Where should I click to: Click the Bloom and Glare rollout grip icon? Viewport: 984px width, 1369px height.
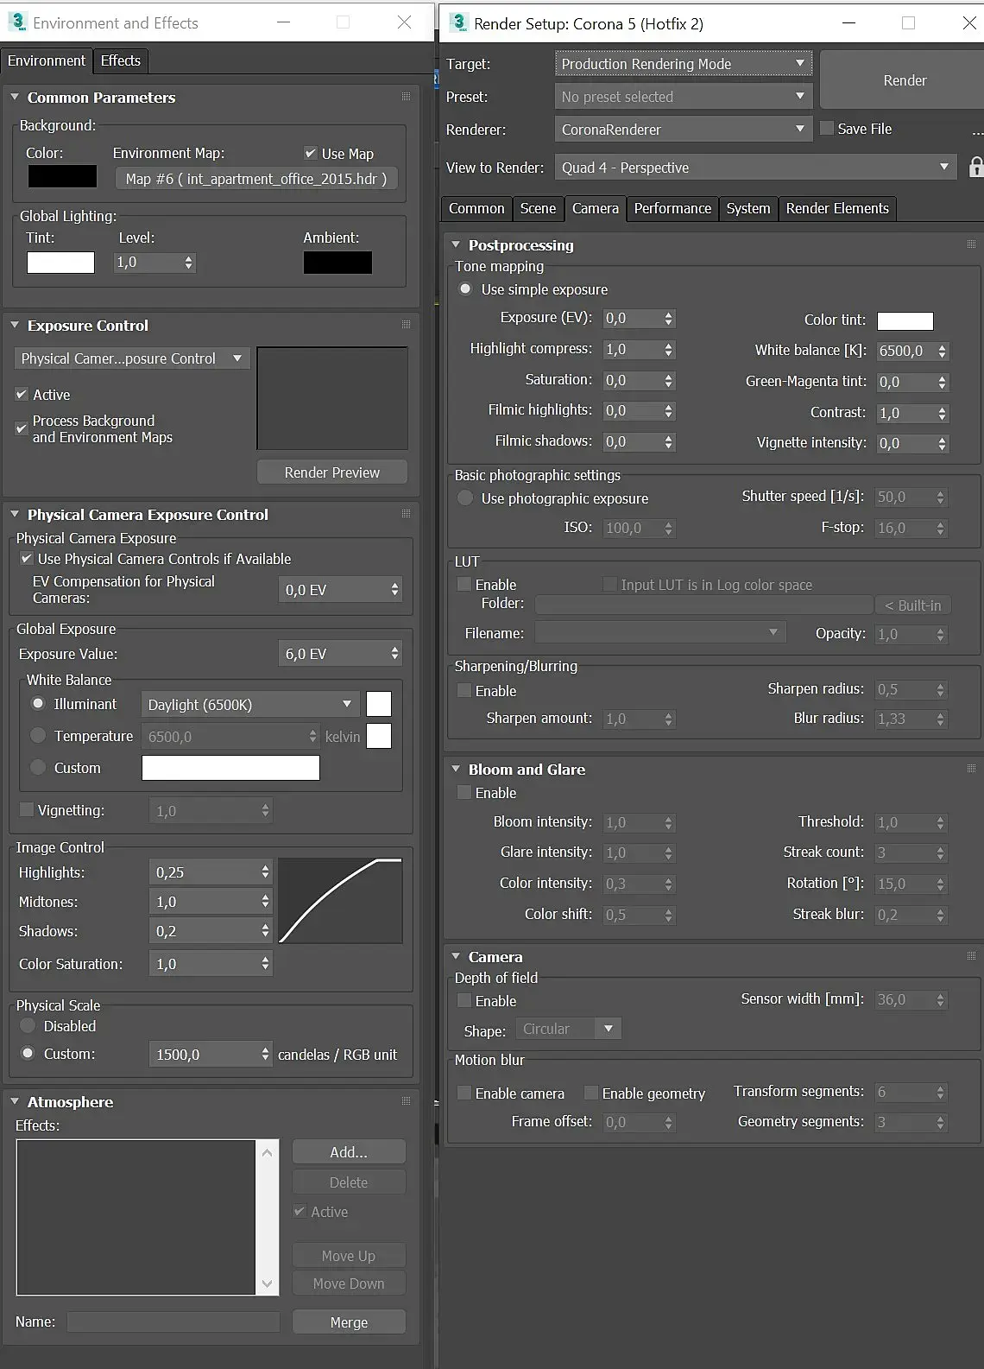(971, 769)
